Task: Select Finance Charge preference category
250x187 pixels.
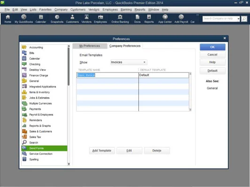Action: [44, 75]
